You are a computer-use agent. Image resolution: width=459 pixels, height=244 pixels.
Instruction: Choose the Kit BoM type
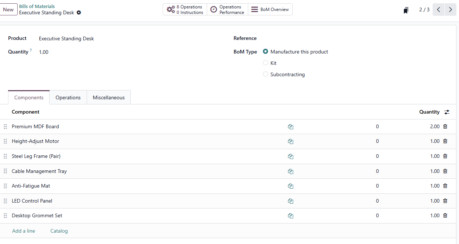pos(265,63)
